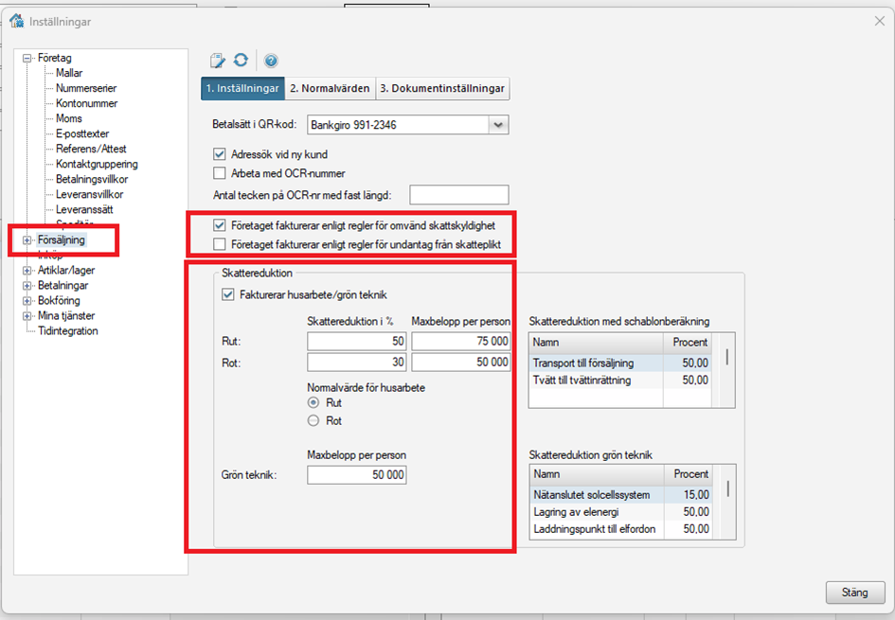This screenshot has height=620, width=895.
Task: Click the edit settings notepad icon
Action: (218, 61)
